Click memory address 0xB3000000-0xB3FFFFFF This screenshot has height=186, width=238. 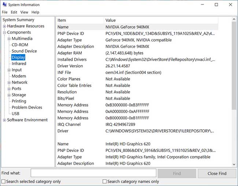click(127, 105)
